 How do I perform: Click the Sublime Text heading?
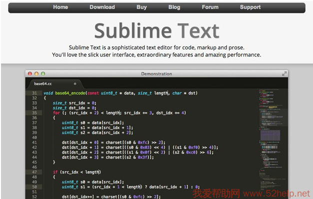click(x=157, y=30)
